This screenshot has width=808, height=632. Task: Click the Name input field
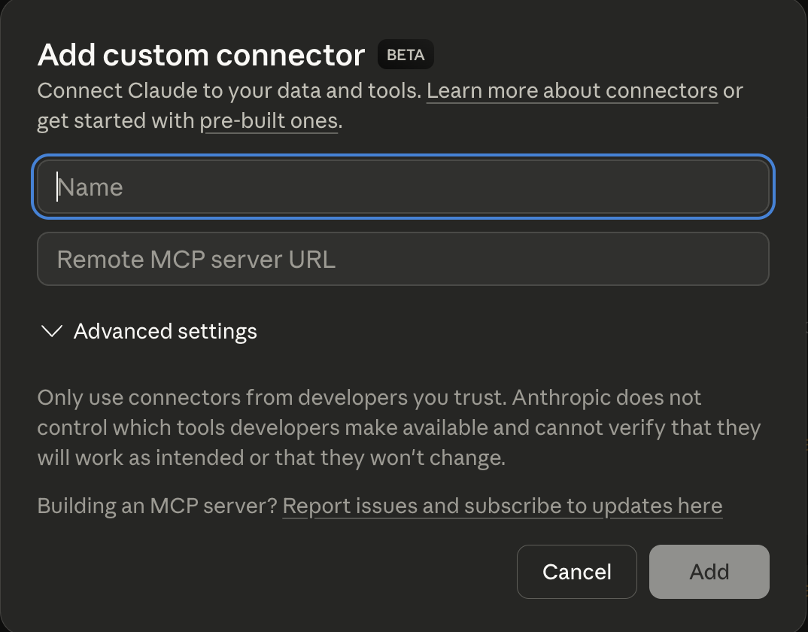tap(403, 187)
